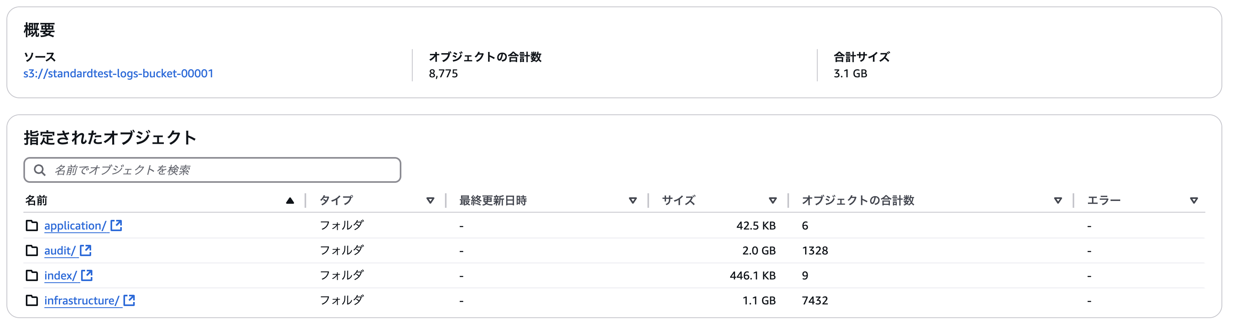Click the folder icon for audit/

point(32,250)
